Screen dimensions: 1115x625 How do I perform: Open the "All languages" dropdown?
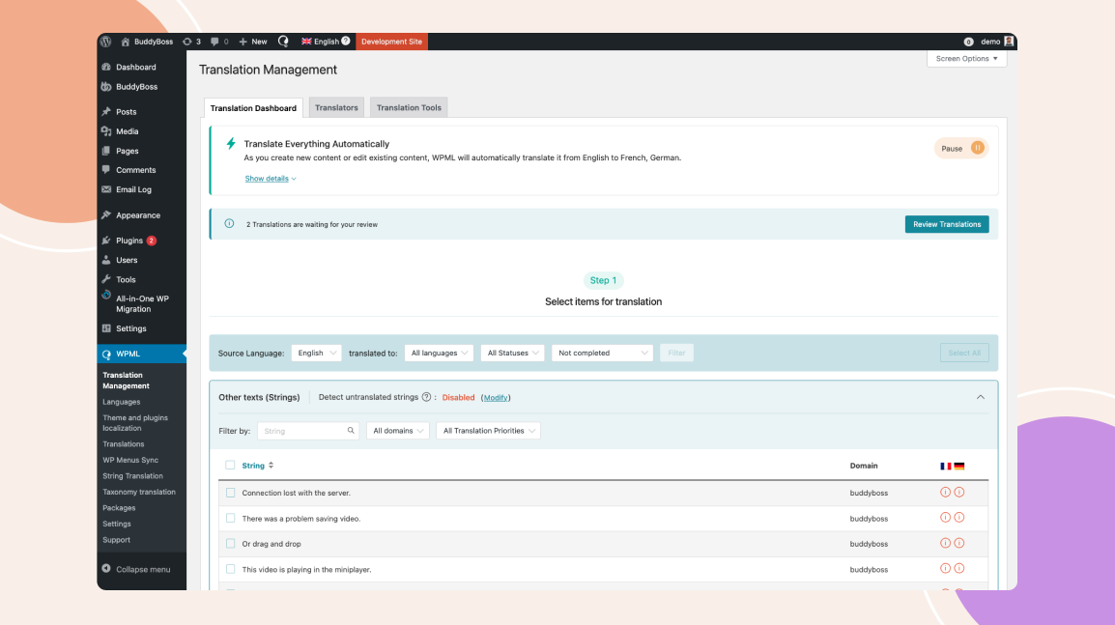[439, 353]
